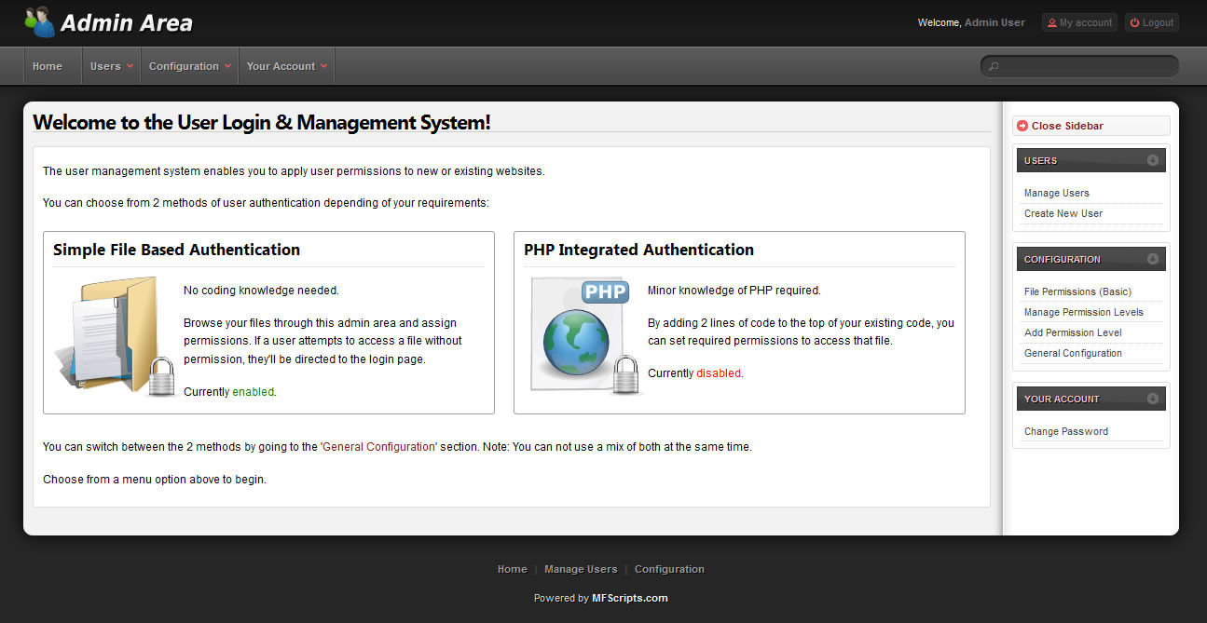
Task: Click the green 'enabled' status text
Action: (x=253, y=392)
